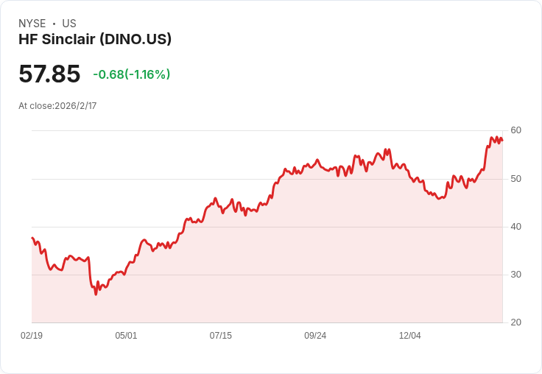
Task: Click the chart line start point at 02/19
Action: coord(32,238)
